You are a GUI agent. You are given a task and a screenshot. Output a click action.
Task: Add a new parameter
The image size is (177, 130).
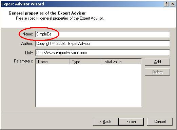pyautogui.click(x=157, y=62)
